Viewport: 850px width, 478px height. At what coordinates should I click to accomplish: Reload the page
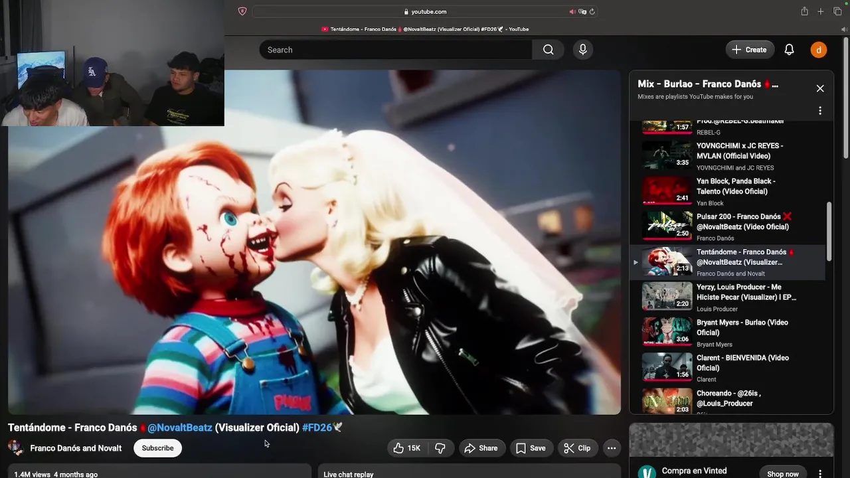click(592, 11)
